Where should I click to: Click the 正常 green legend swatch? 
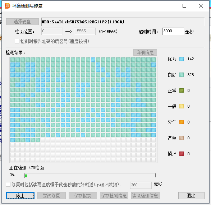pyautogui.click(x=182, y=90)
